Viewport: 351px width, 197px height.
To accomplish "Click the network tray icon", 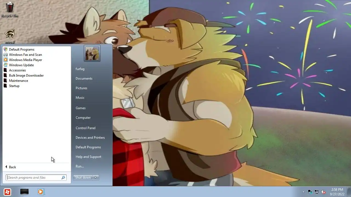I will tap(317, 192).
